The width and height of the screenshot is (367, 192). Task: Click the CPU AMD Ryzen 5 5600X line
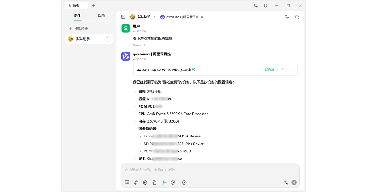click(173, 114)
